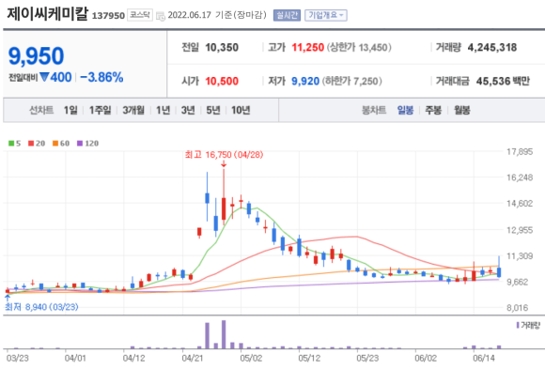The image size is (545, 369).
Task: Click the 실시간 real-time button
Action: 287,15
